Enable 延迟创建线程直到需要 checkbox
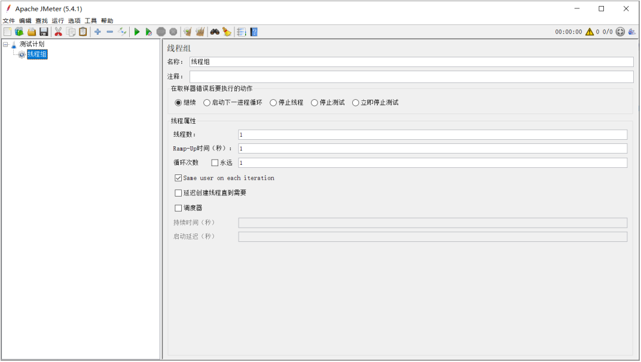This screenshot has height=362, width=641. [178, 193]
